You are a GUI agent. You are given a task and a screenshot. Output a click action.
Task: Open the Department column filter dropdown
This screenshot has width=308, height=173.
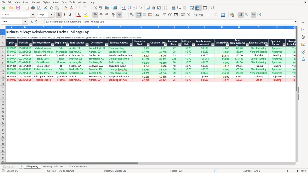point(68,45)
